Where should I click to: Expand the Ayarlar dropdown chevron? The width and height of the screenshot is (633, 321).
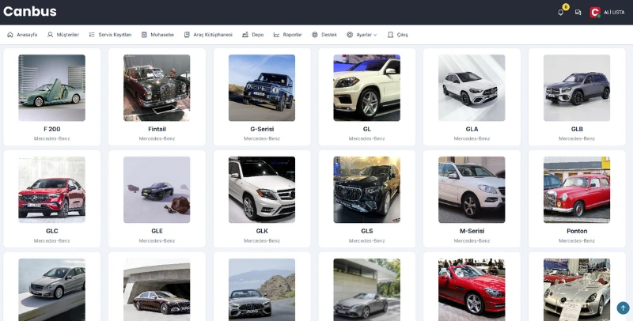pos(375,35)
